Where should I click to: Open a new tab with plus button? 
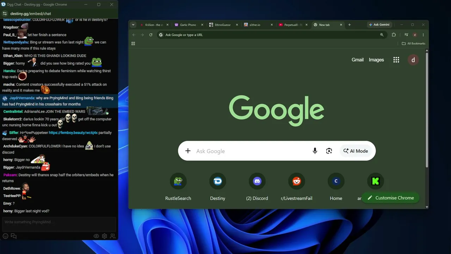[x=350, y=25]
